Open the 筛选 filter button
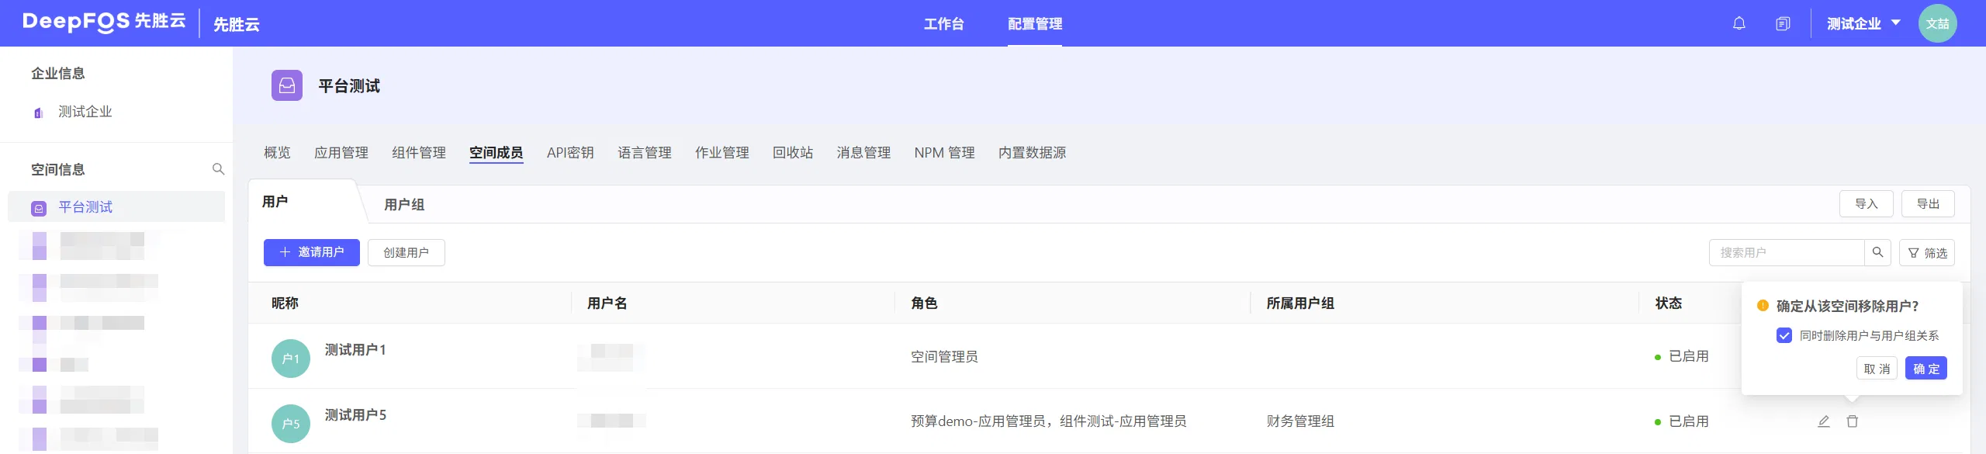The height and width of the screenshot is (454, 1986). [x=1927, y=253]
